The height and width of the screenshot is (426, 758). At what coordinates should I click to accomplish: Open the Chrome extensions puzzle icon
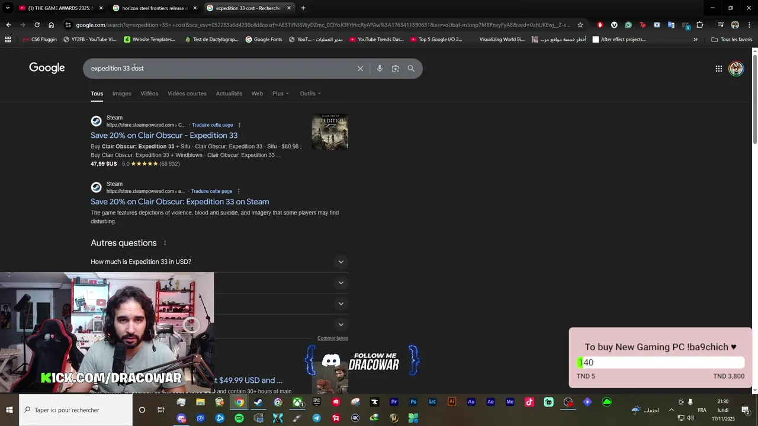pyautogui.click(x=700, y=25)
